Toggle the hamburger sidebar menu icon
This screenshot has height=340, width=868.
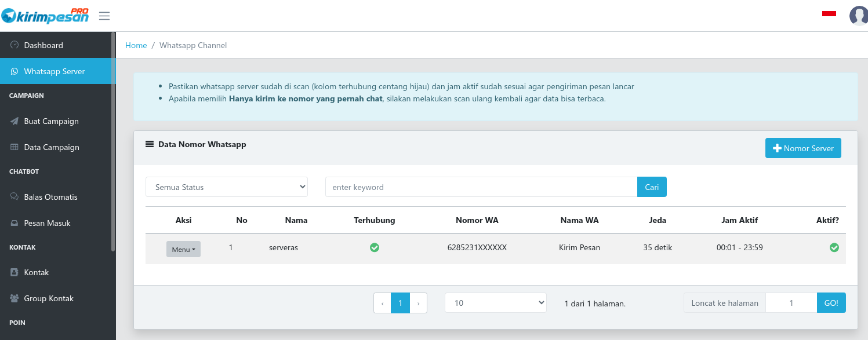pyautogui.click(x=104, y=16)
